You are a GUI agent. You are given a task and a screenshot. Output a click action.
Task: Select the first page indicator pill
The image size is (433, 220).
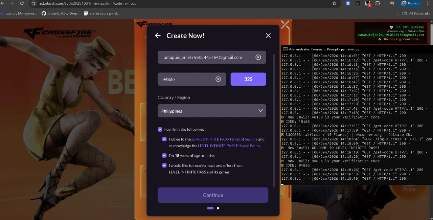pos(210,208)
